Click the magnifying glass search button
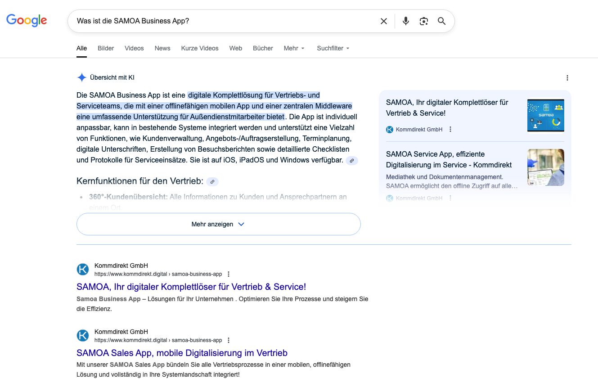The width and height of the screenshot is (598, 383). click(x=441, y=21)
